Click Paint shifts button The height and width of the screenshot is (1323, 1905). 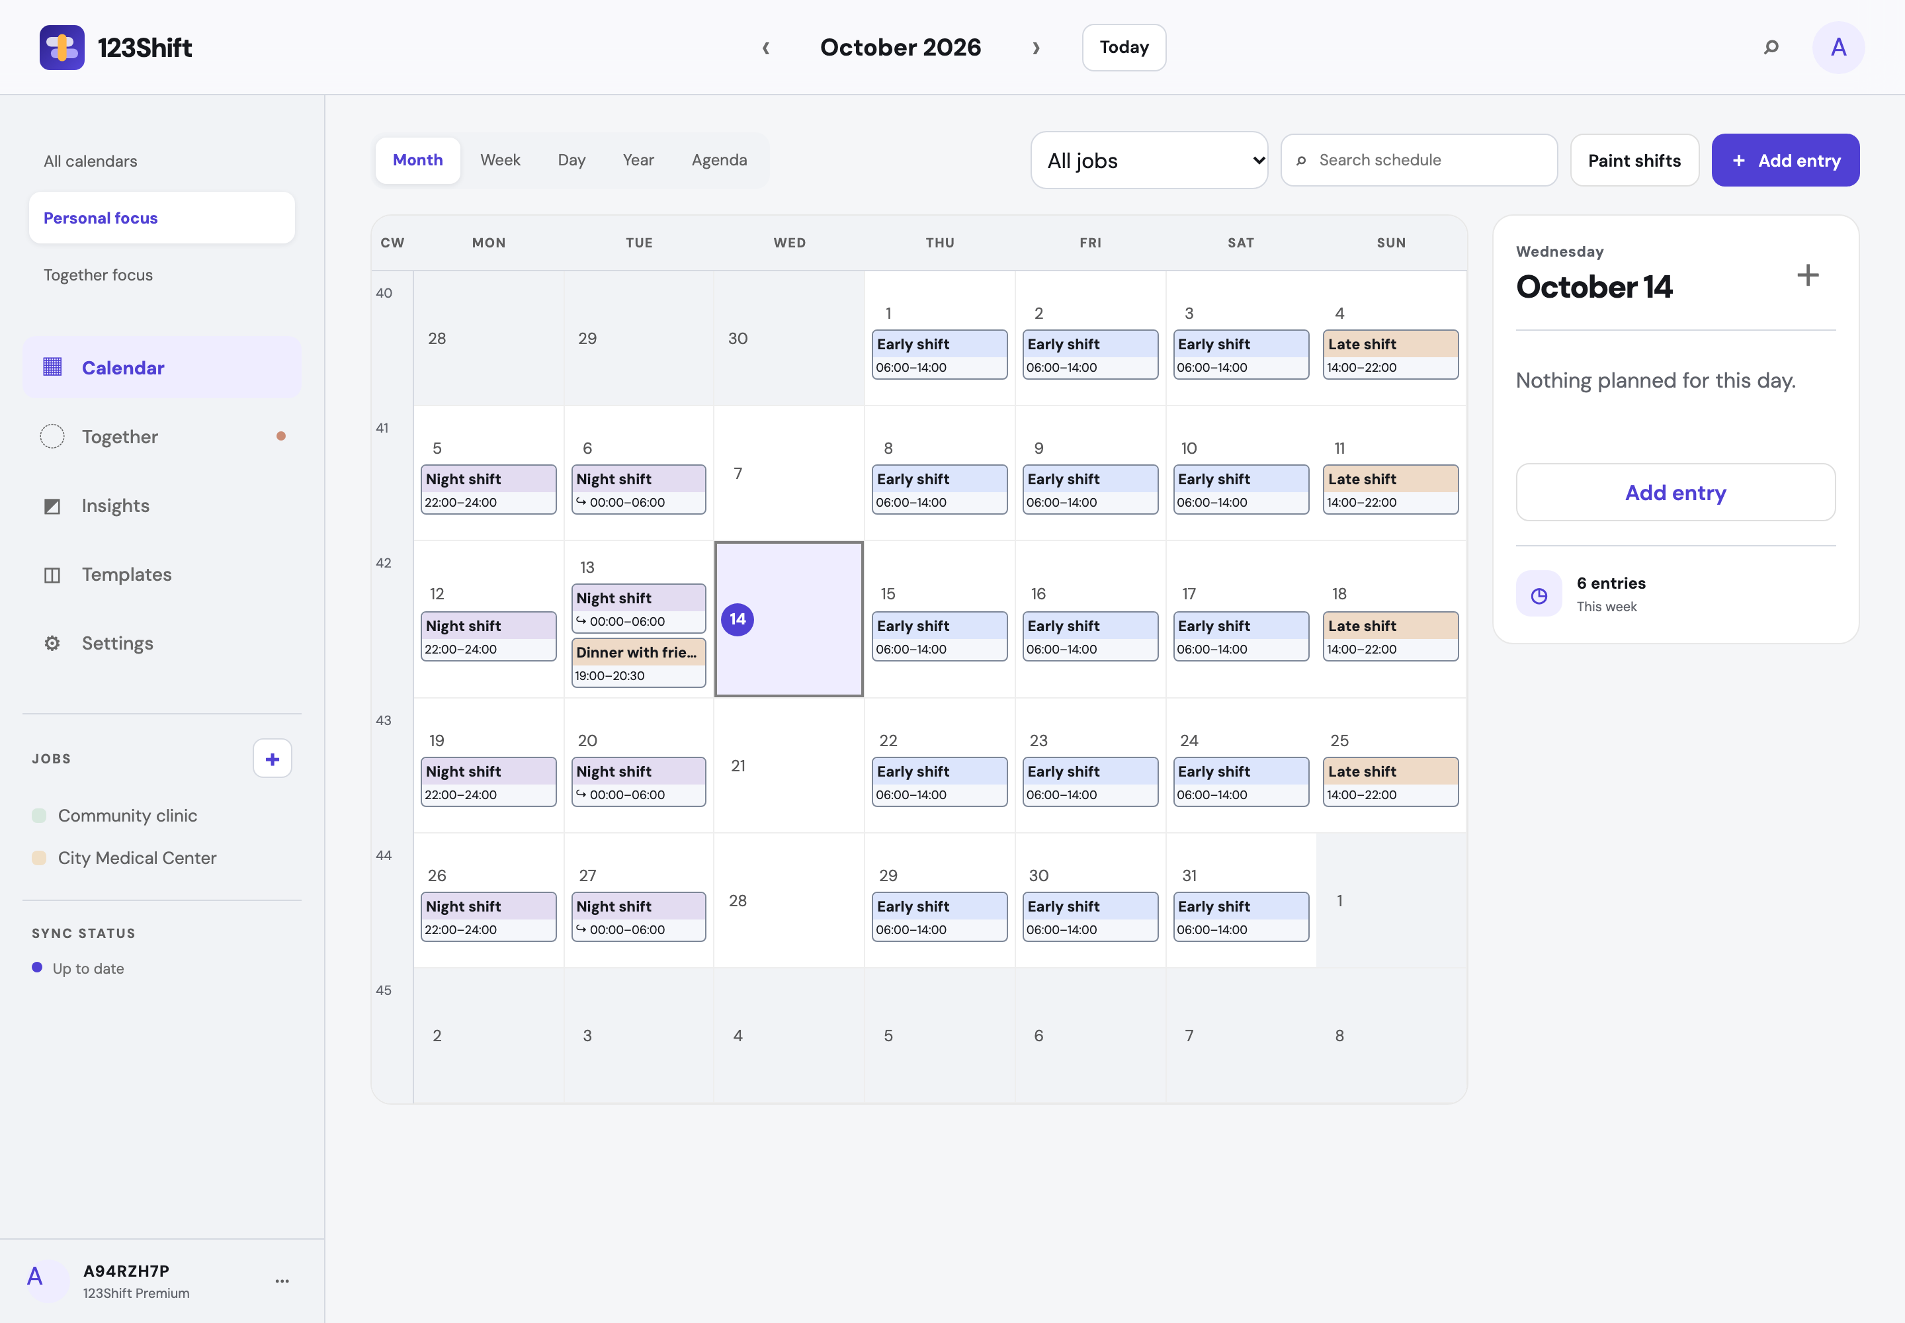(x=1634, y=160)
